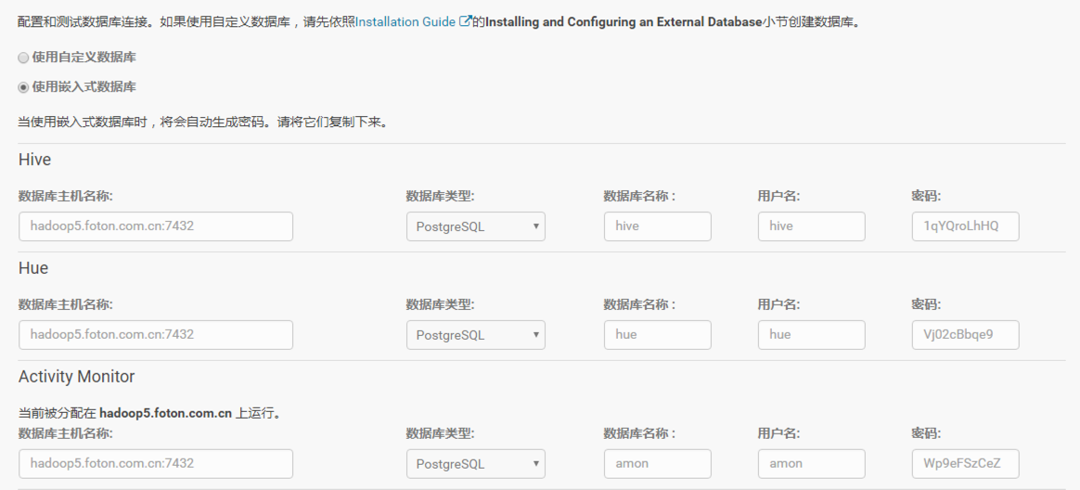
Task: Select the embedded database radio button
Action: tap(24, 87)
